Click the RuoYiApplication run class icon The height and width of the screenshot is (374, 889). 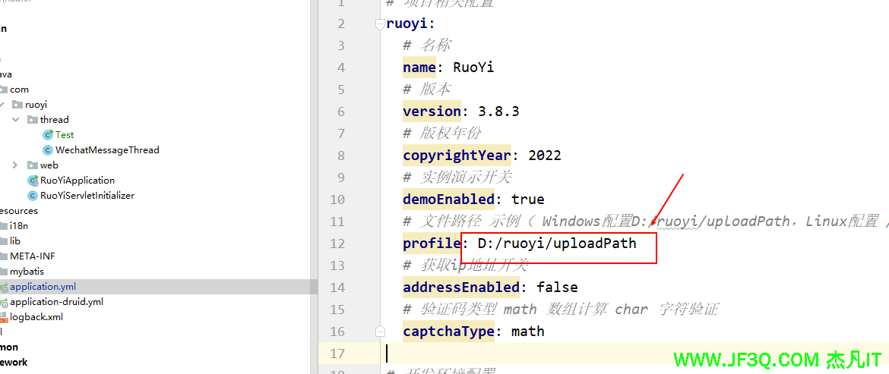coord(33,181)
